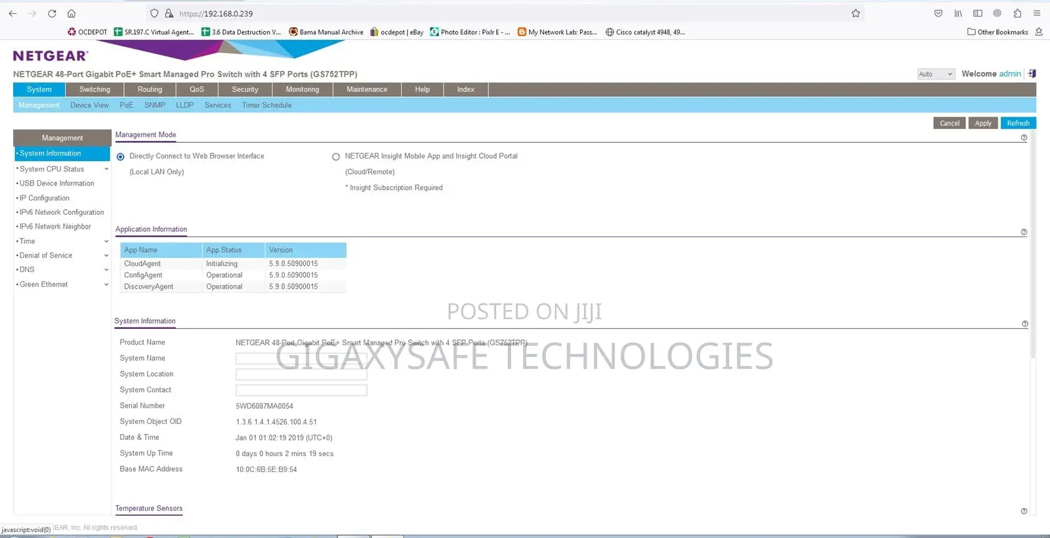Click the System Name input field
1050x538 pixels.
[x=301, y=358]
